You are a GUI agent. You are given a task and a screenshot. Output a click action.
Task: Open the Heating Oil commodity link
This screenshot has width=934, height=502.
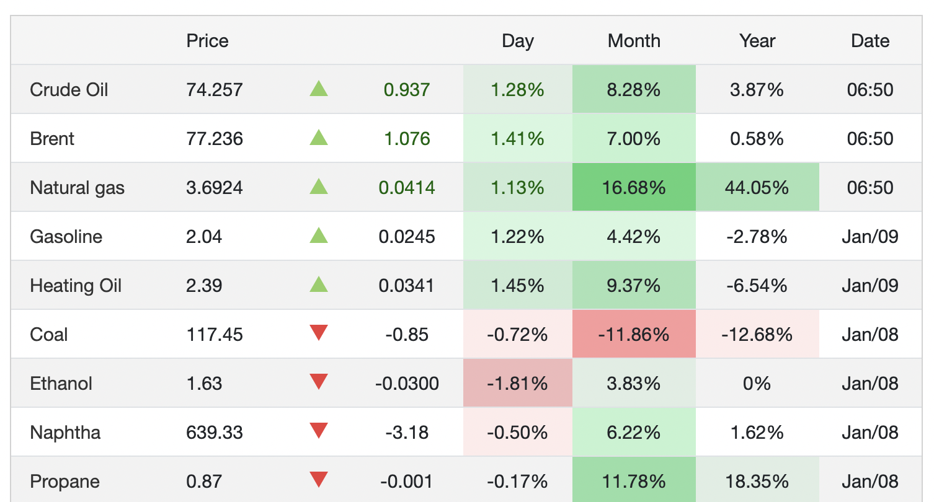pyautogui.click(x=76, y=286)
